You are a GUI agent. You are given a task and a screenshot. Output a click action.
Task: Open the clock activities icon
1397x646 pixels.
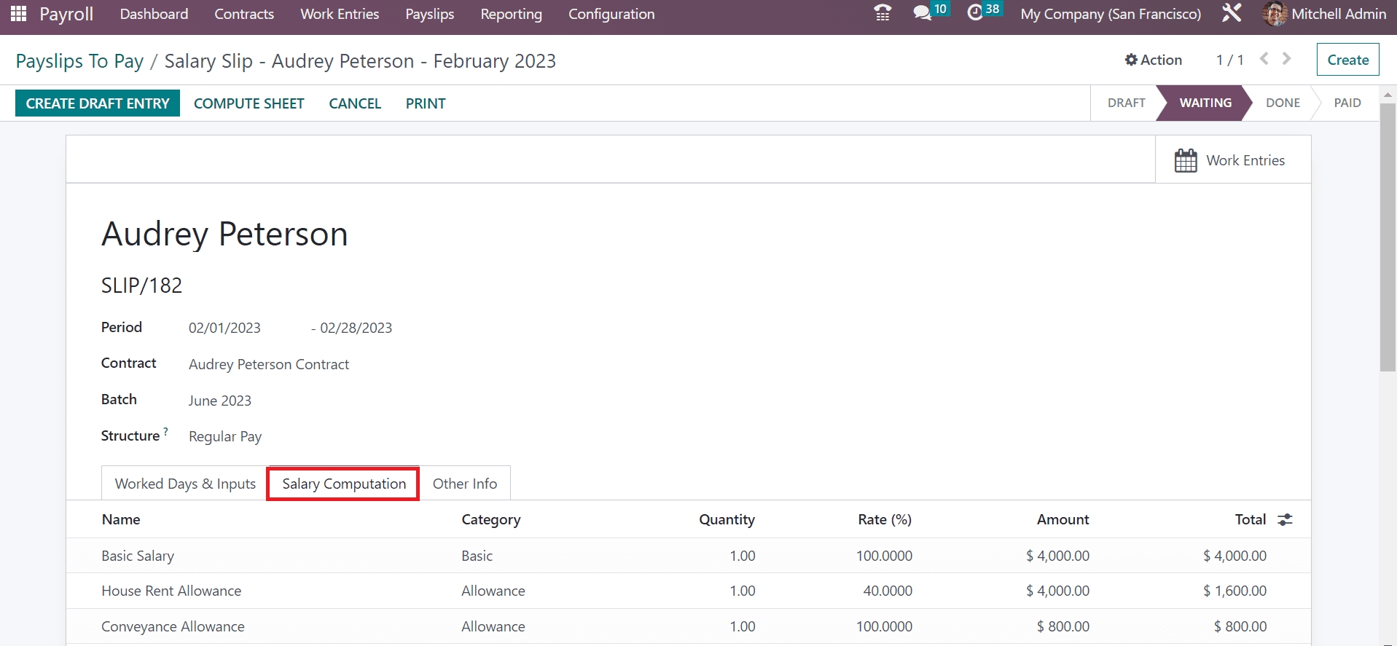pos(975,13)
